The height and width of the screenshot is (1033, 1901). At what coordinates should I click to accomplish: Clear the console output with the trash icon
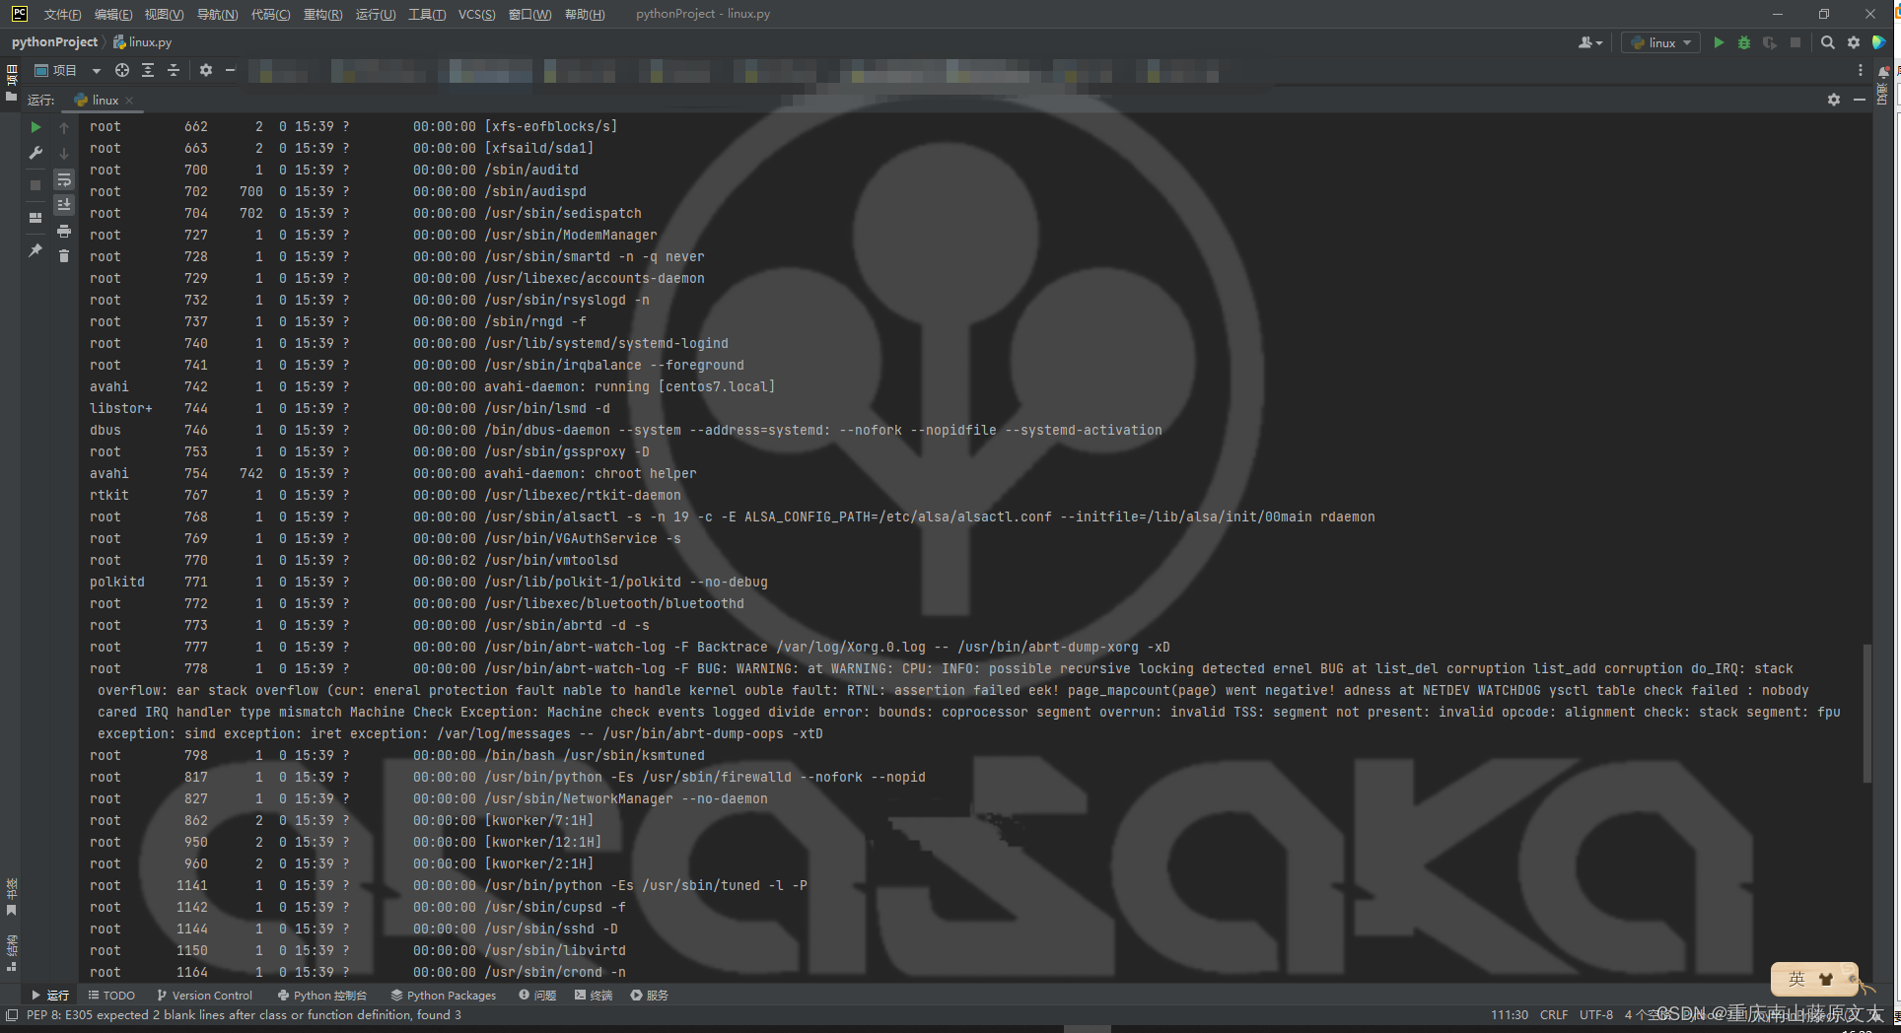click(64, 255)
